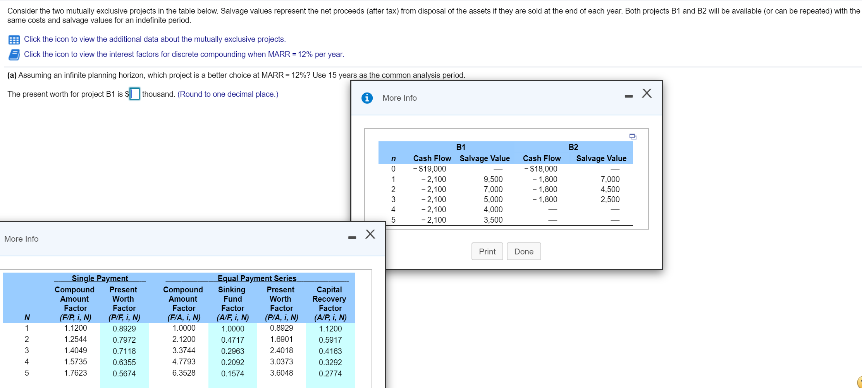Image resolution: width=862 pixels, height=388 pixels.
Task: Click the B2 column heading in the data table
Action: point(573,147)
